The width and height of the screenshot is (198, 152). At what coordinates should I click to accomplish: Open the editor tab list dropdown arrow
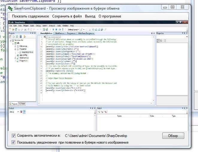[152, 33]
